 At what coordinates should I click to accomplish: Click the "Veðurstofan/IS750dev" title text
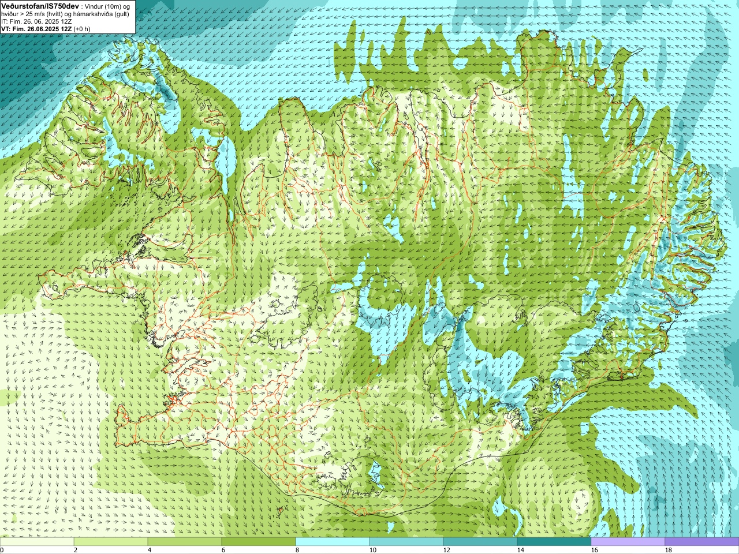pyautogui.click(x=40, y=6)
